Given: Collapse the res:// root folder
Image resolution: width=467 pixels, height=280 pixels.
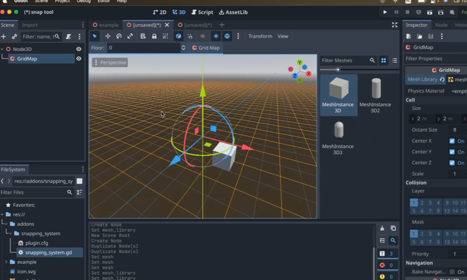Looking at the screenshot, I should pos(2,214).
